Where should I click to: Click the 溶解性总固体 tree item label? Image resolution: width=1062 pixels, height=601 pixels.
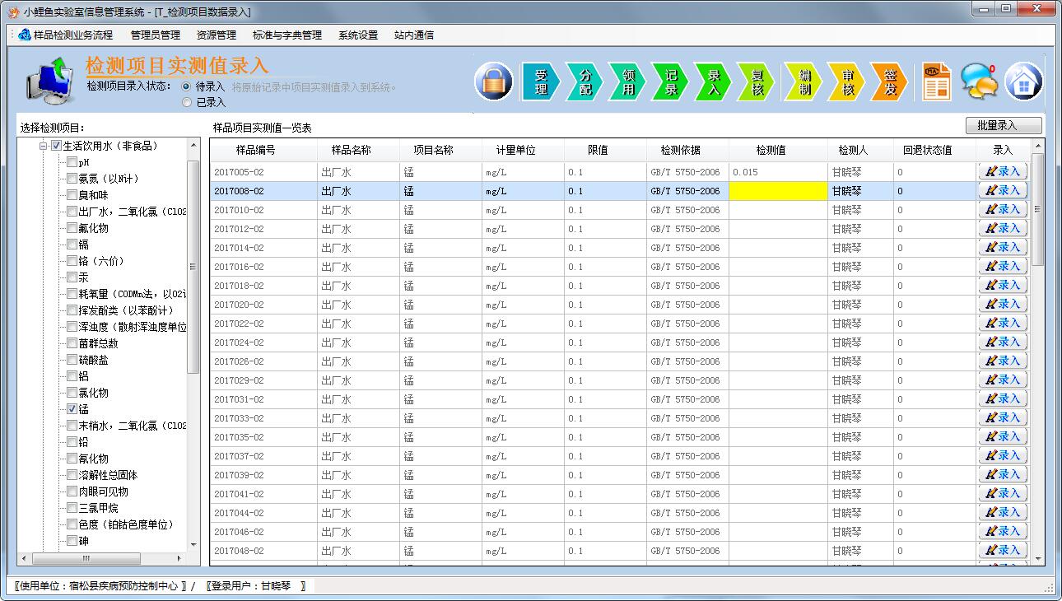(108, 475)
